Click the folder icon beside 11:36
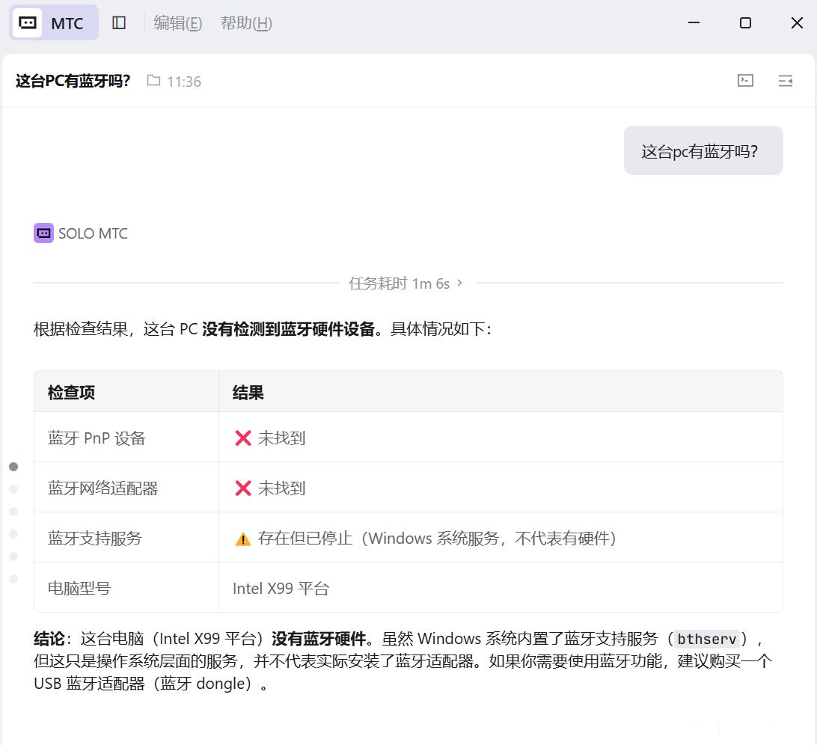The image size is (817, 745). click(x=153, y=80)
